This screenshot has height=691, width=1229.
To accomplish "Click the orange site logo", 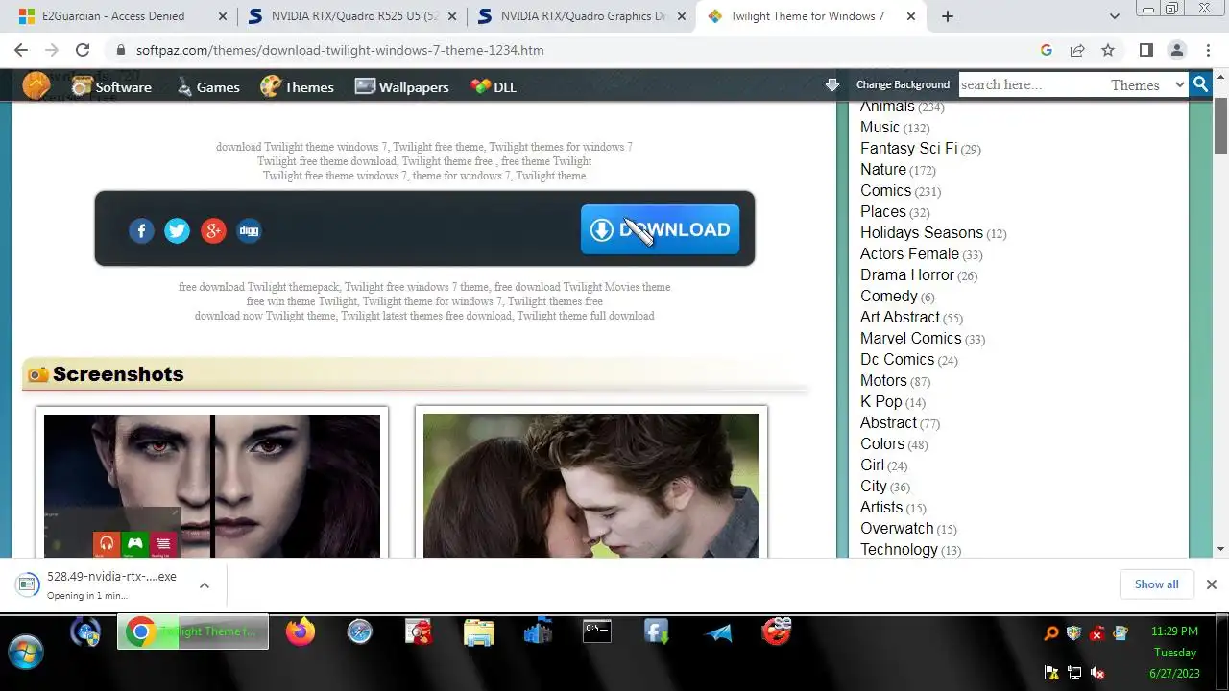I will (x=36, y=85).
